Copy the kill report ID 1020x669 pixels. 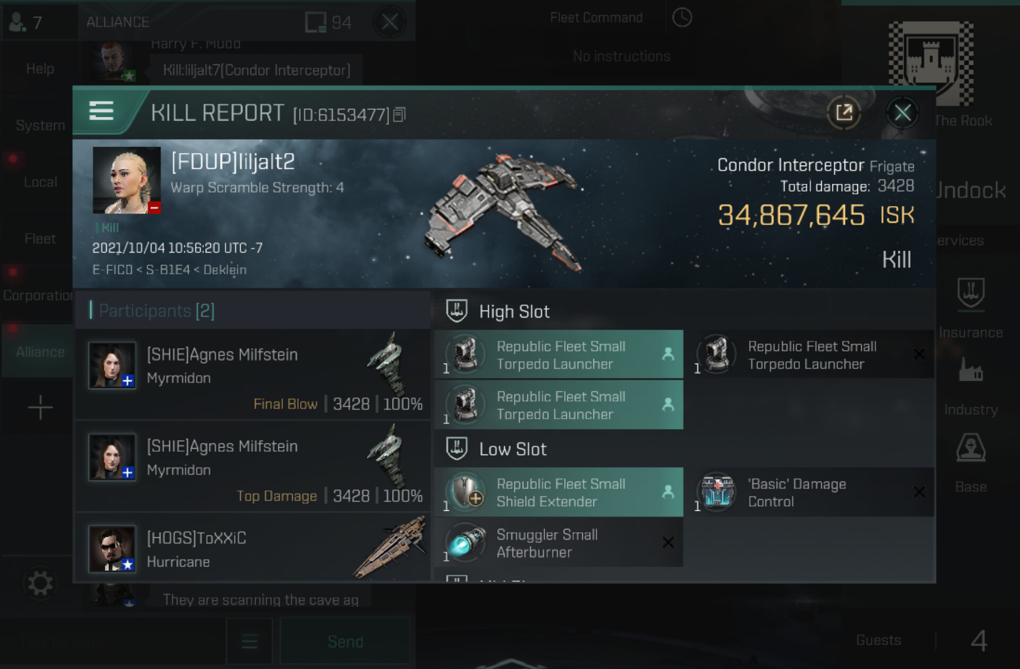(399, 115)
